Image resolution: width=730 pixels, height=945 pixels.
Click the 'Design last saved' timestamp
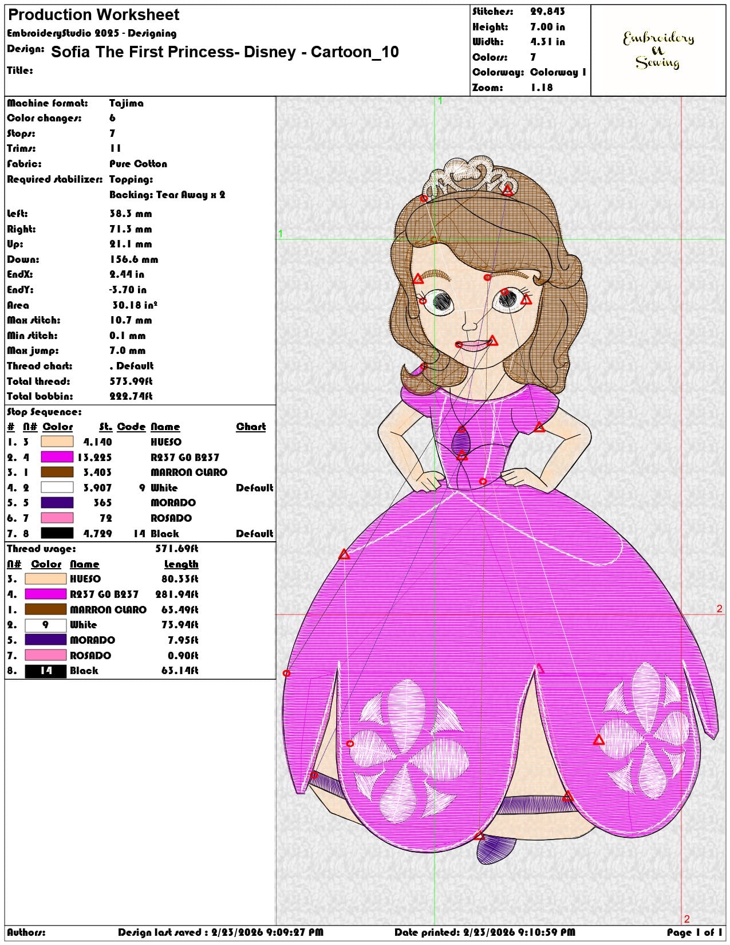[x=221, y=932]
